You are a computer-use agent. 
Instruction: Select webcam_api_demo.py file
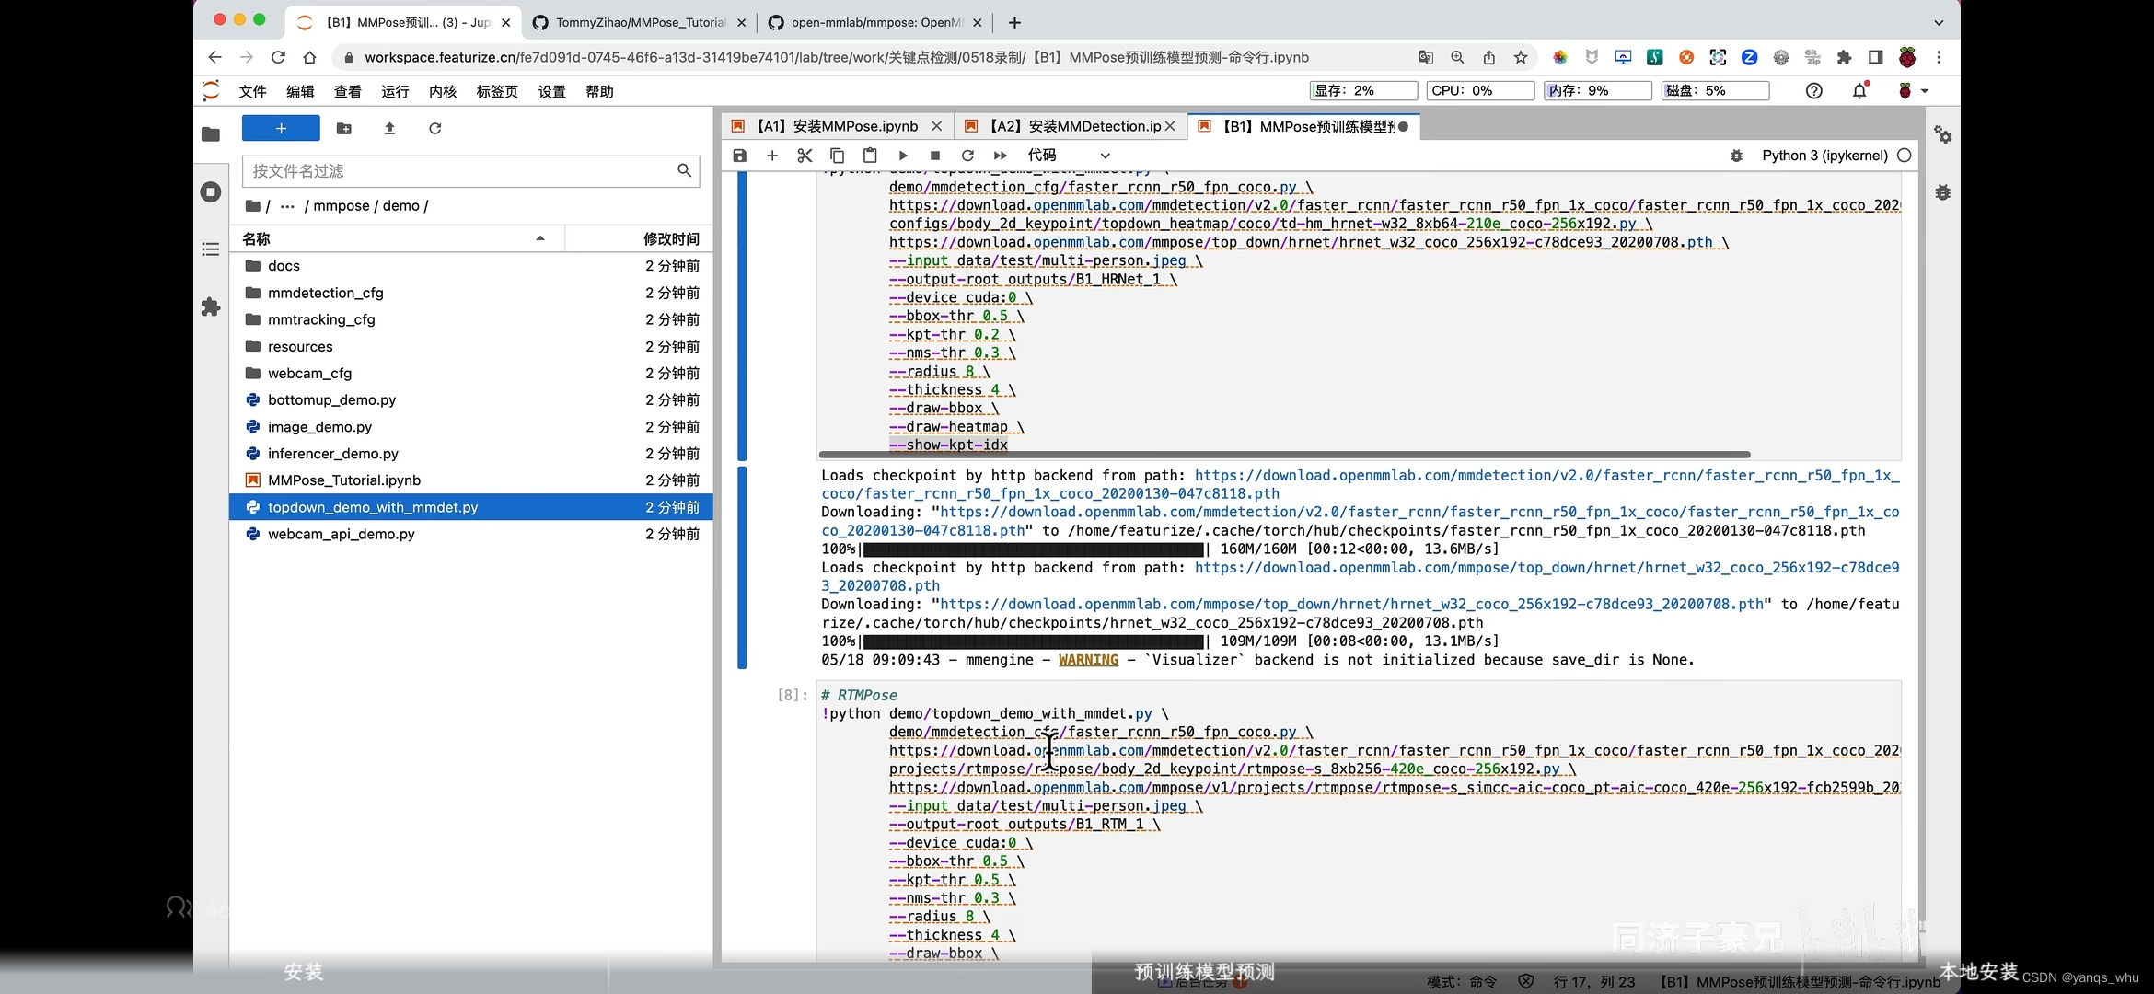coord(470,534)
